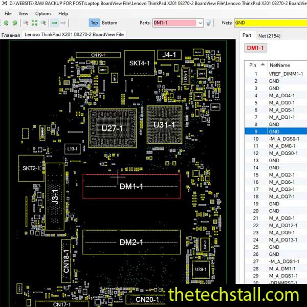Switch to the Главная tab
The height and width of the screenshot is (307, 307).
coord(11,35)
